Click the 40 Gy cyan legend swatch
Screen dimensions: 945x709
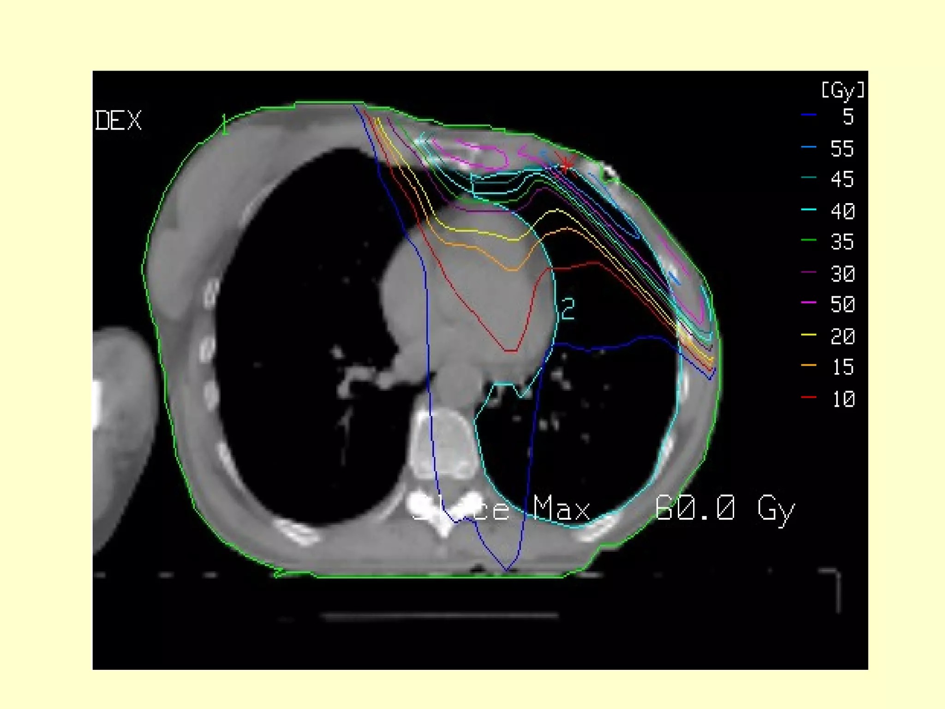pyautogui.click(x=809, y=210)
